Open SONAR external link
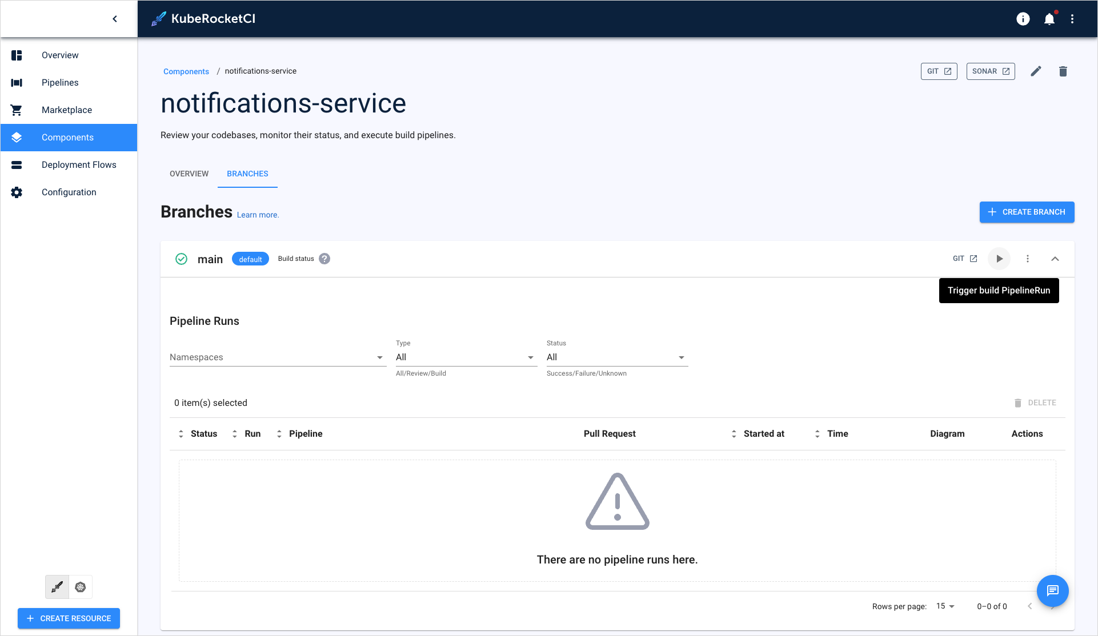1098x636 pixels. coord(991,71)
